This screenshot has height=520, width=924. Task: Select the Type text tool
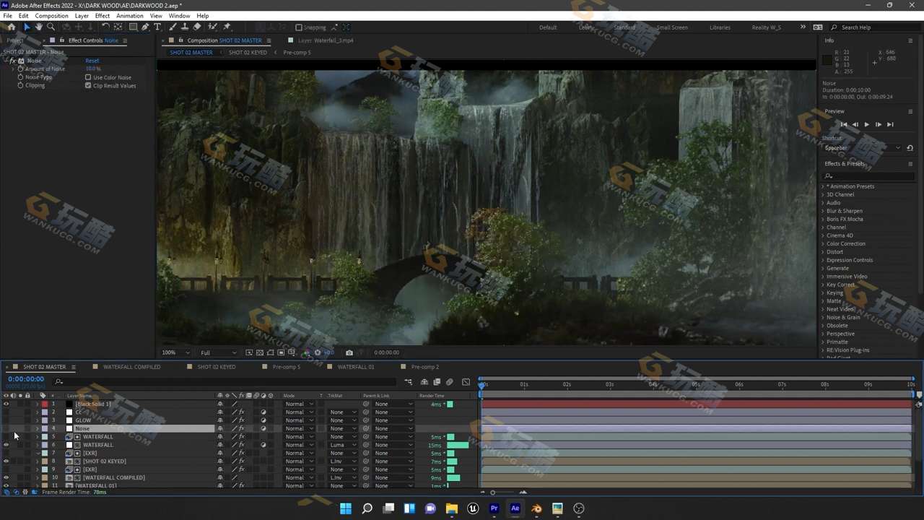pyautogui.click(x=157, y=27)
